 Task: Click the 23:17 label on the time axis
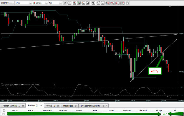pos(25,101)
